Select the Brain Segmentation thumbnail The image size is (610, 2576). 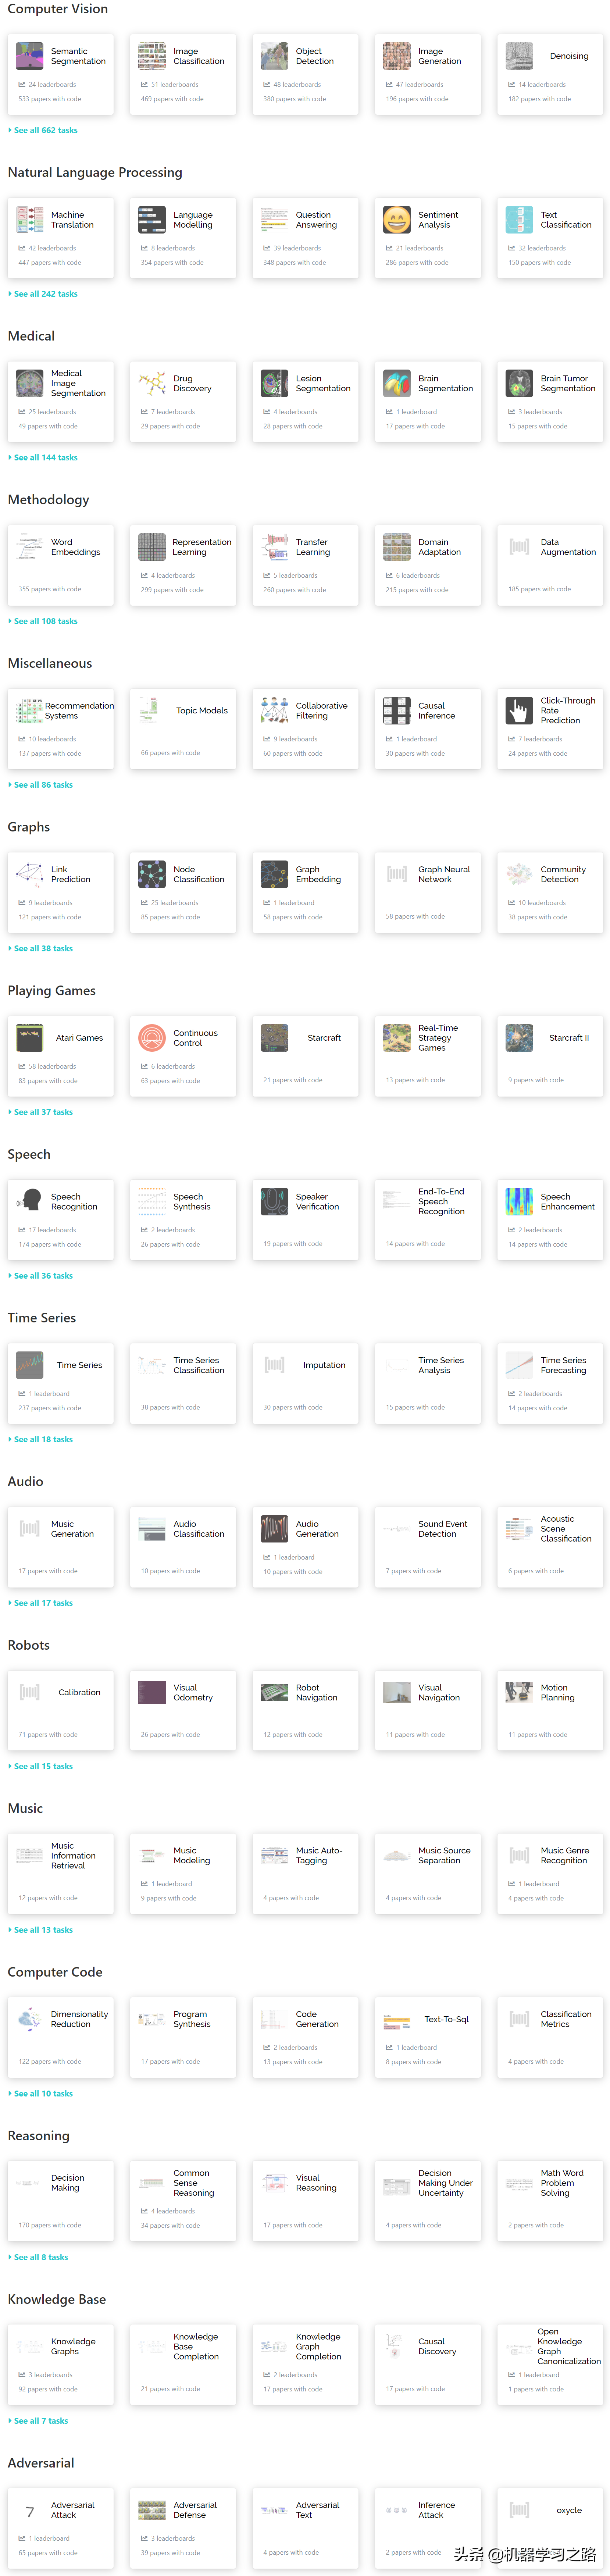[397, 383]
